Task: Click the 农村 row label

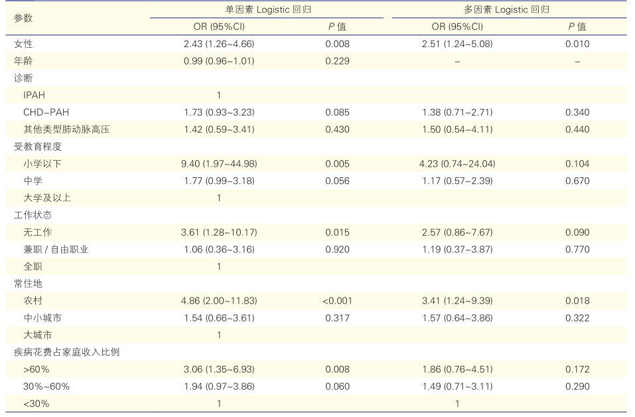Action: [33, 301]
